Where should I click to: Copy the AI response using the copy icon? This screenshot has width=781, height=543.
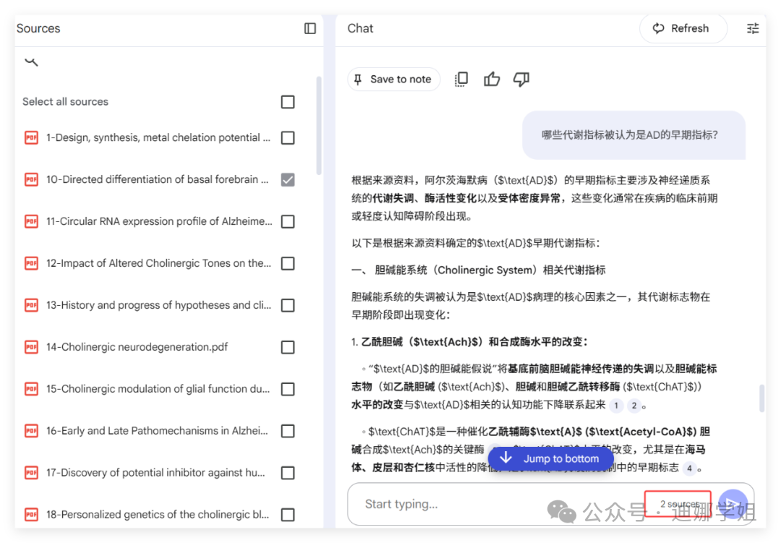point(461,79)
